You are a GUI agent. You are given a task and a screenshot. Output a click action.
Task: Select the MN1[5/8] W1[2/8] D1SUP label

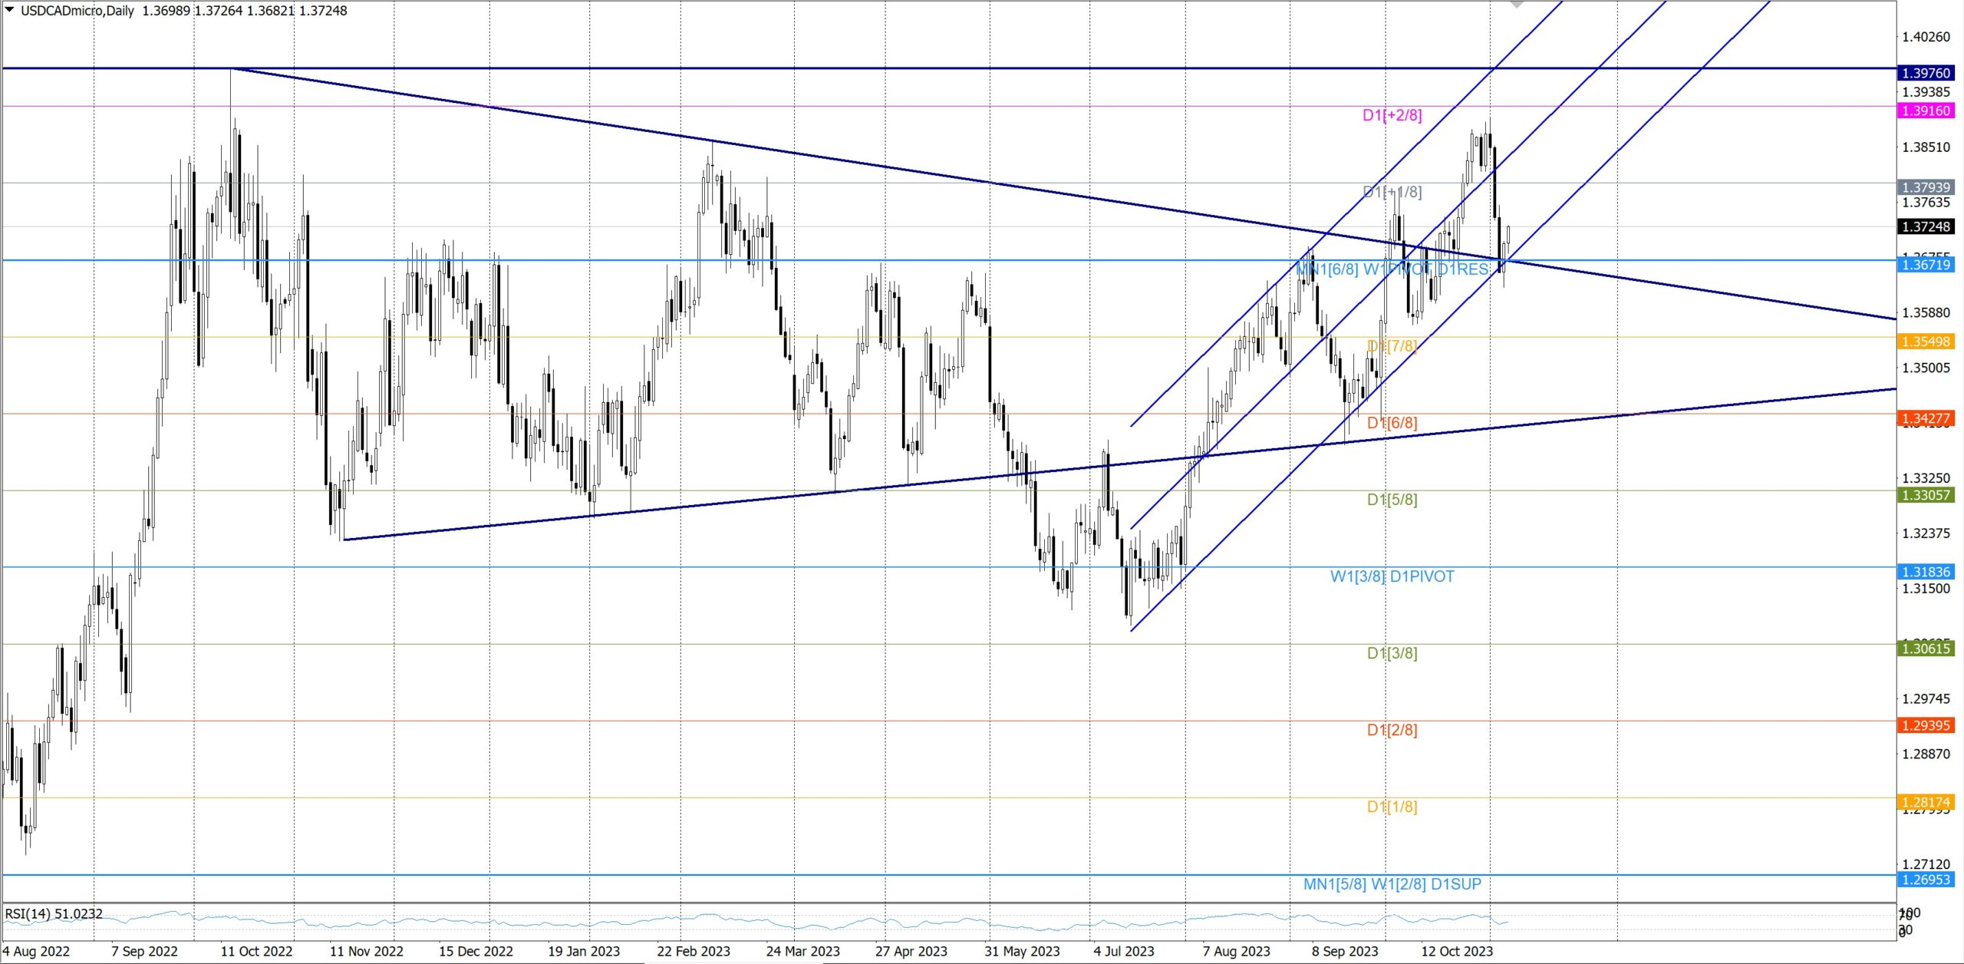(1392, 884)
